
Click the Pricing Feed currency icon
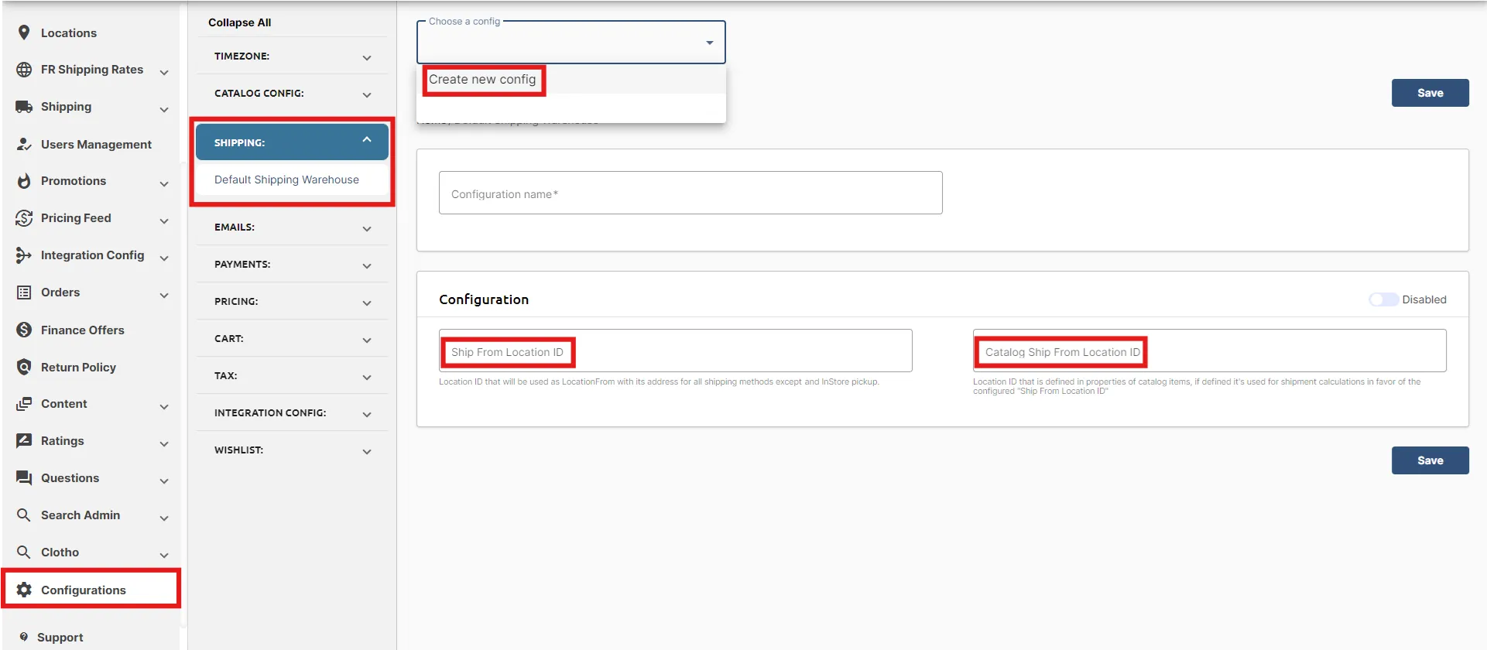[x=24, y=218]
